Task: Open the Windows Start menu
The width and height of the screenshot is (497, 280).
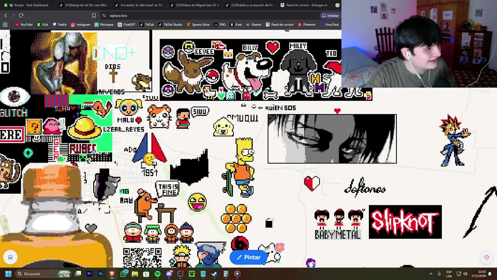Action: tap(8, 274)
